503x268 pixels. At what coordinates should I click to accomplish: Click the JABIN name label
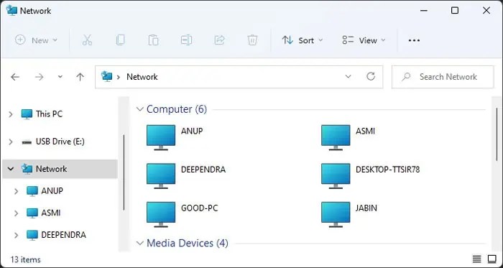tap(366, 208)
